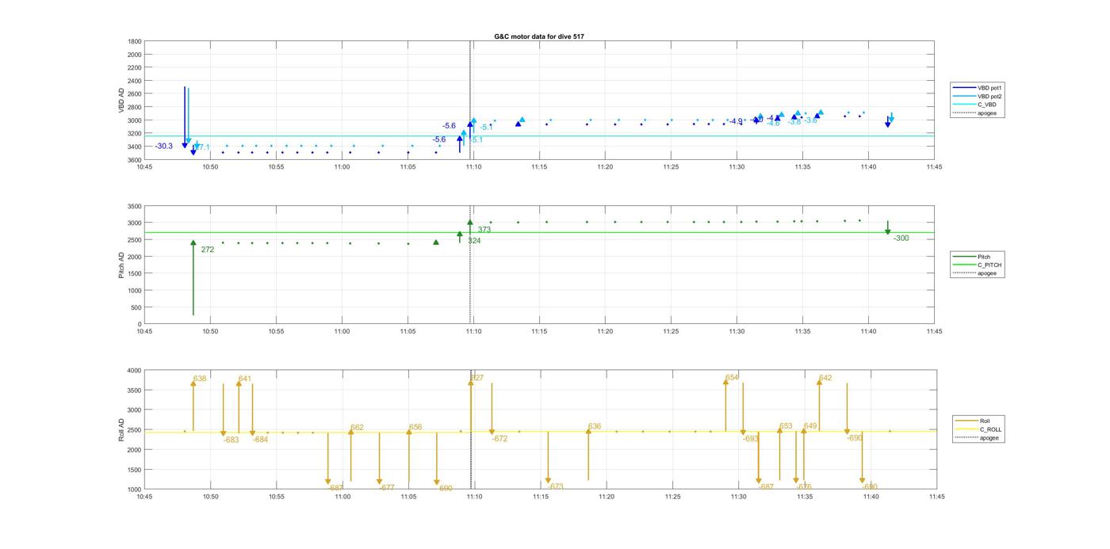Image resolution: width=1110 pixels, height=549 pixels.
Task: Select the 'Pitch' legend entry
Action: 972,257
